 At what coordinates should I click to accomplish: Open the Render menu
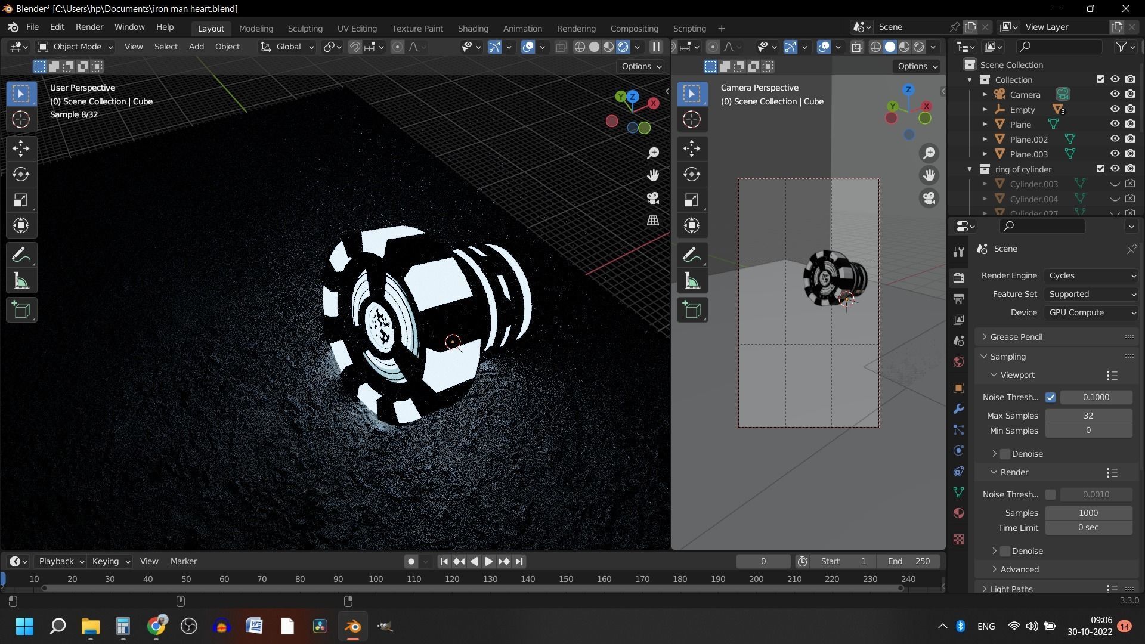[x=89, y=27]
